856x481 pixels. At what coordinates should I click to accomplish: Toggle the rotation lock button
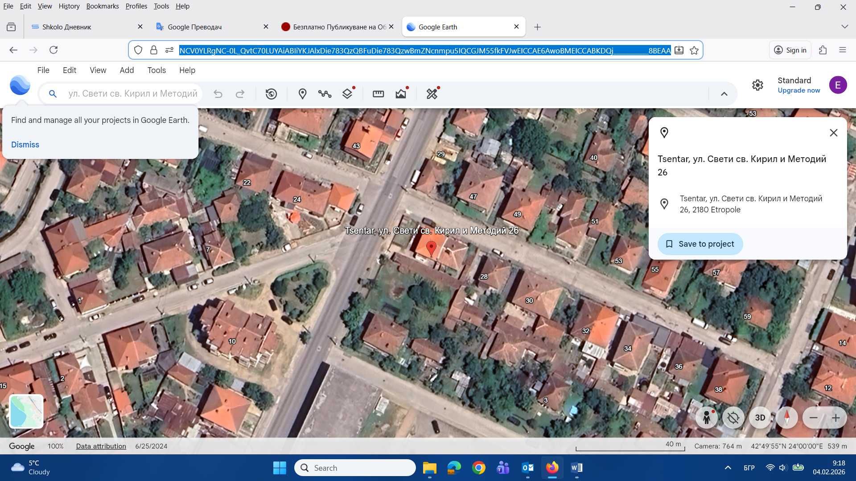coord(733,418)
